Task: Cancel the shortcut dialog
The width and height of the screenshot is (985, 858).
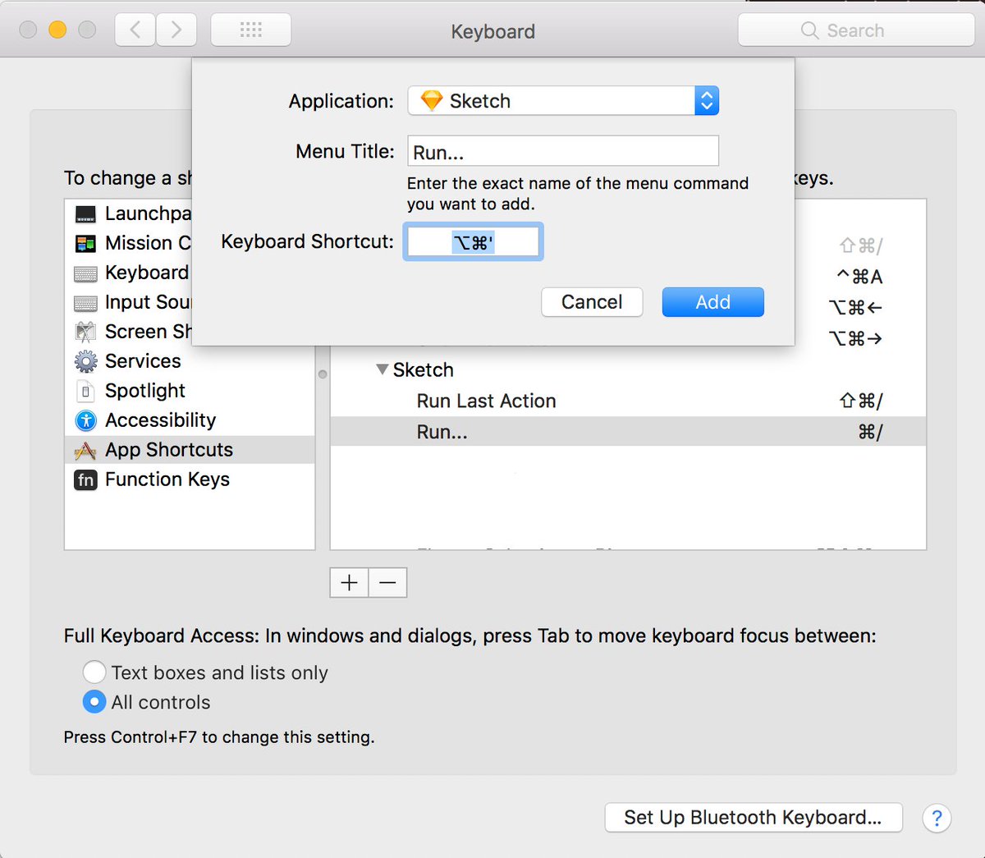Action: (x=592, y=302)
